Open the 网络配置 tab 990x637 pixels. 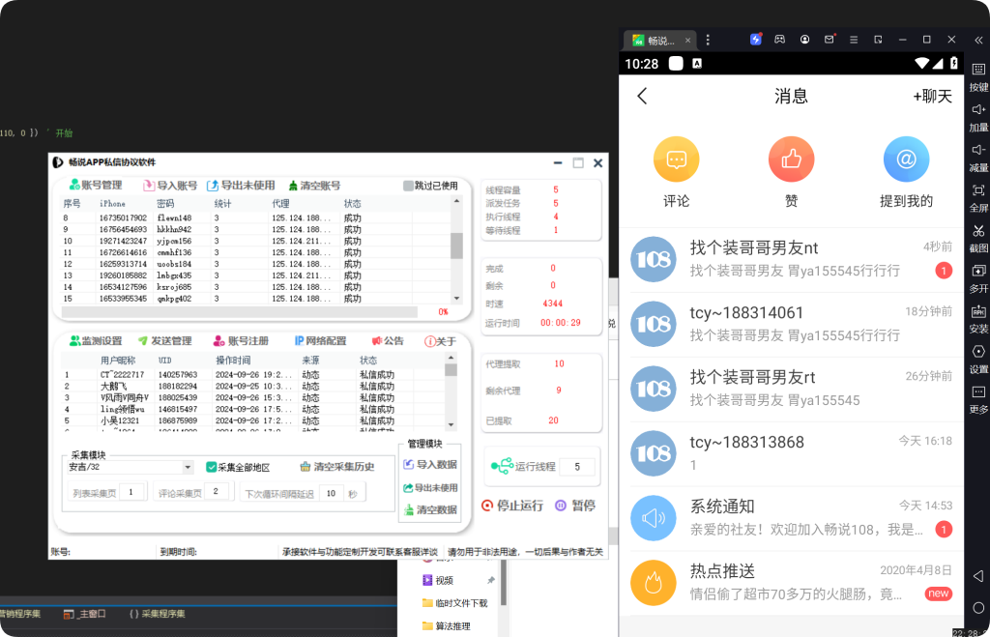pyautogui.click(x=320, y=341)
